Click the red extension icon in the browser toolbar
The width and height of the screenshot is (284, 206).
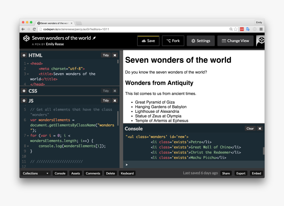242,29
